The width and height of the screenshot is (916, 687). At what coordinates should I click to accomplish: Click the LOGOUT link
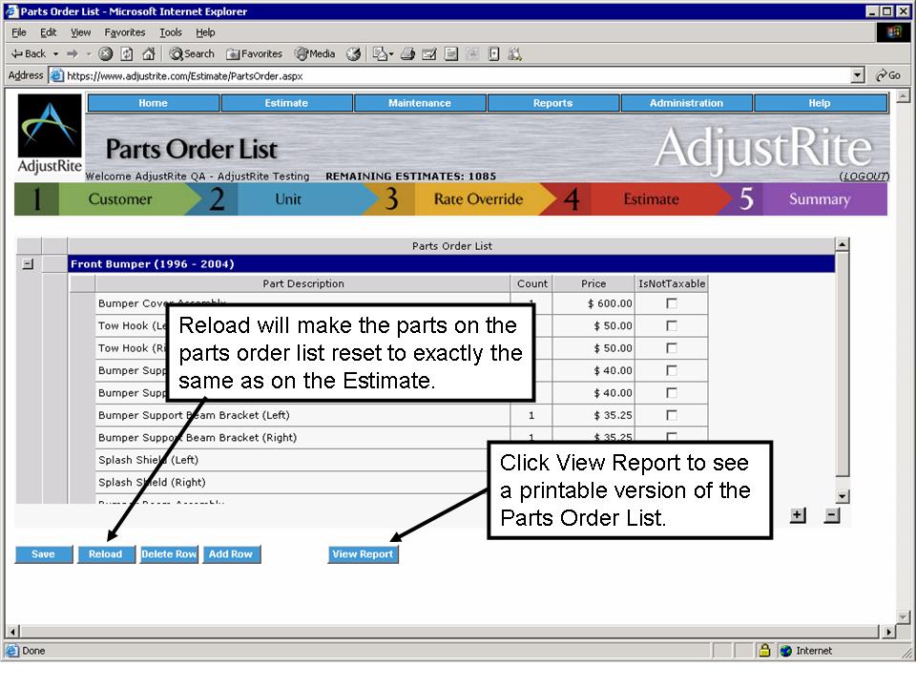click(x=864, y=176)
